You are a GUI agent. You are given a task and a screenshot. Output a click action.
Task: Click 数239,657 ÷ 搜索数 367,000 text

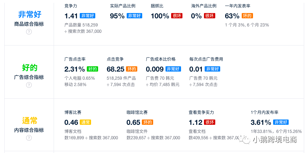click(153, 138)
